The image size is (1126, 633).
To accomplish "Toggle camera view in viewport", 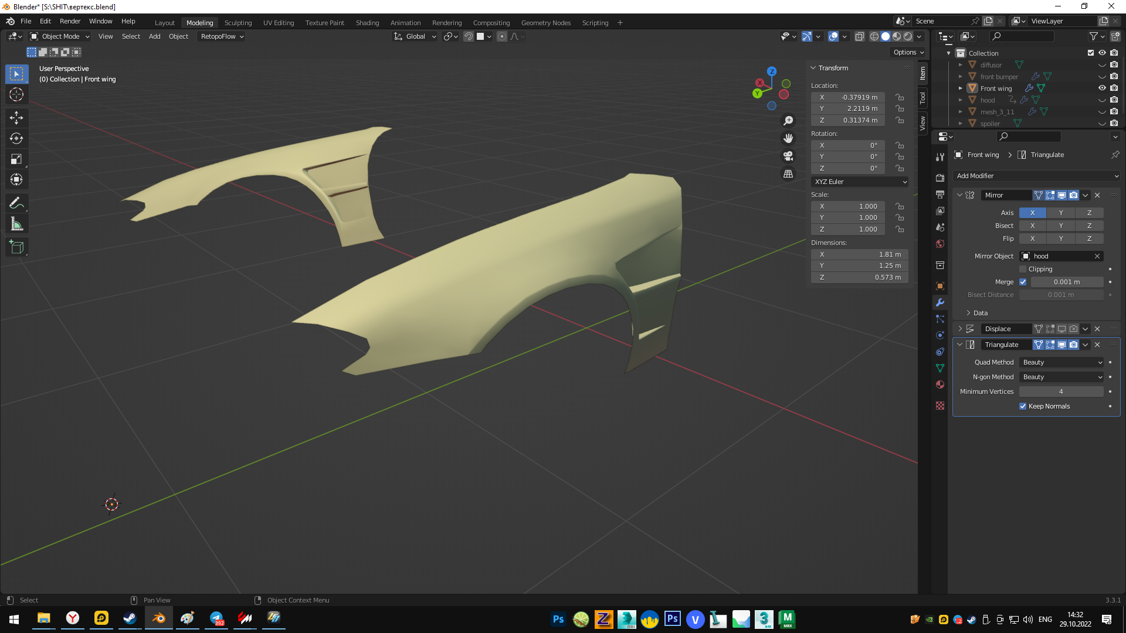I will [788, 156].
